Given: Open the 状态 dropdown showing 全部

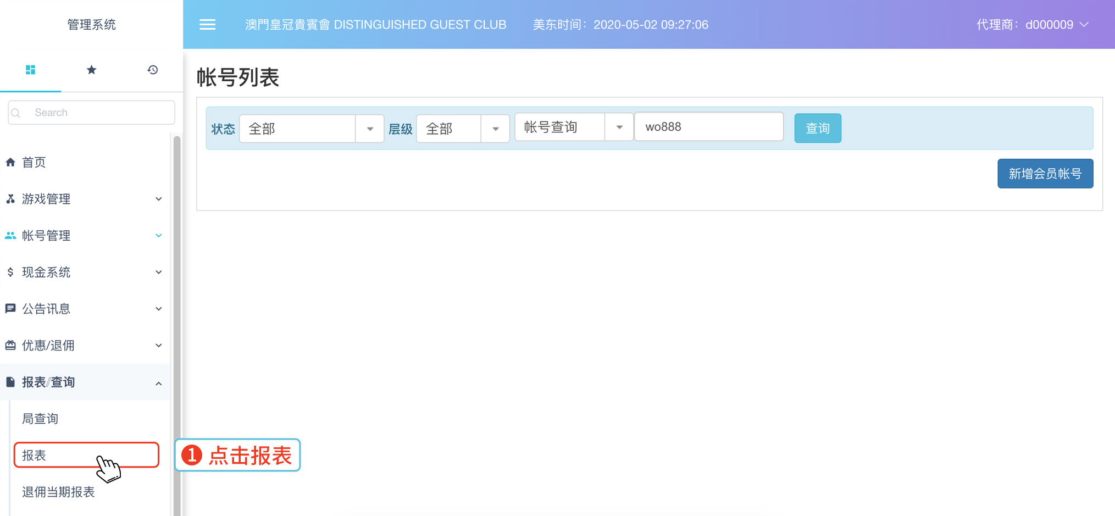Looking at the screenshot, I should click(x=311, y=129).
